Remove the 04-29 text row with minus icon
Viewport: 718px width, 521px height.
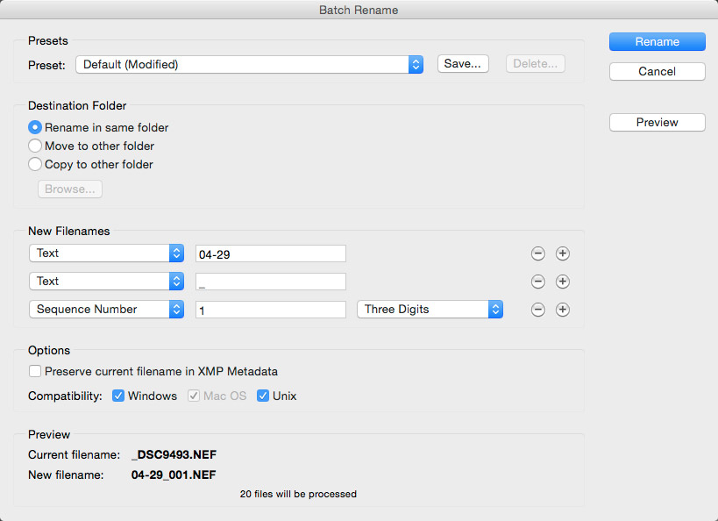pyautogui.click(x=537, y=253)
